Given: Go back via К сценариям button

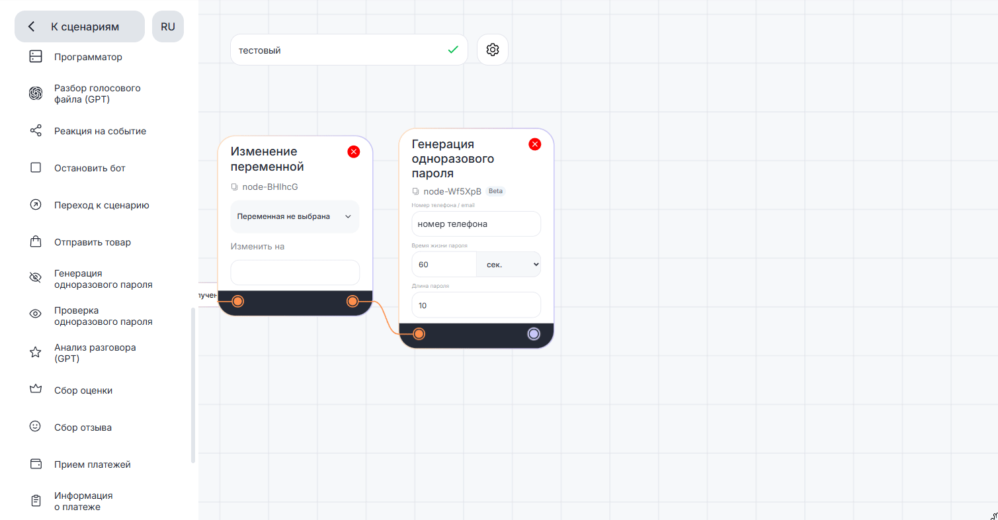Looking at the screenshot, I should [x=79, y=26].
